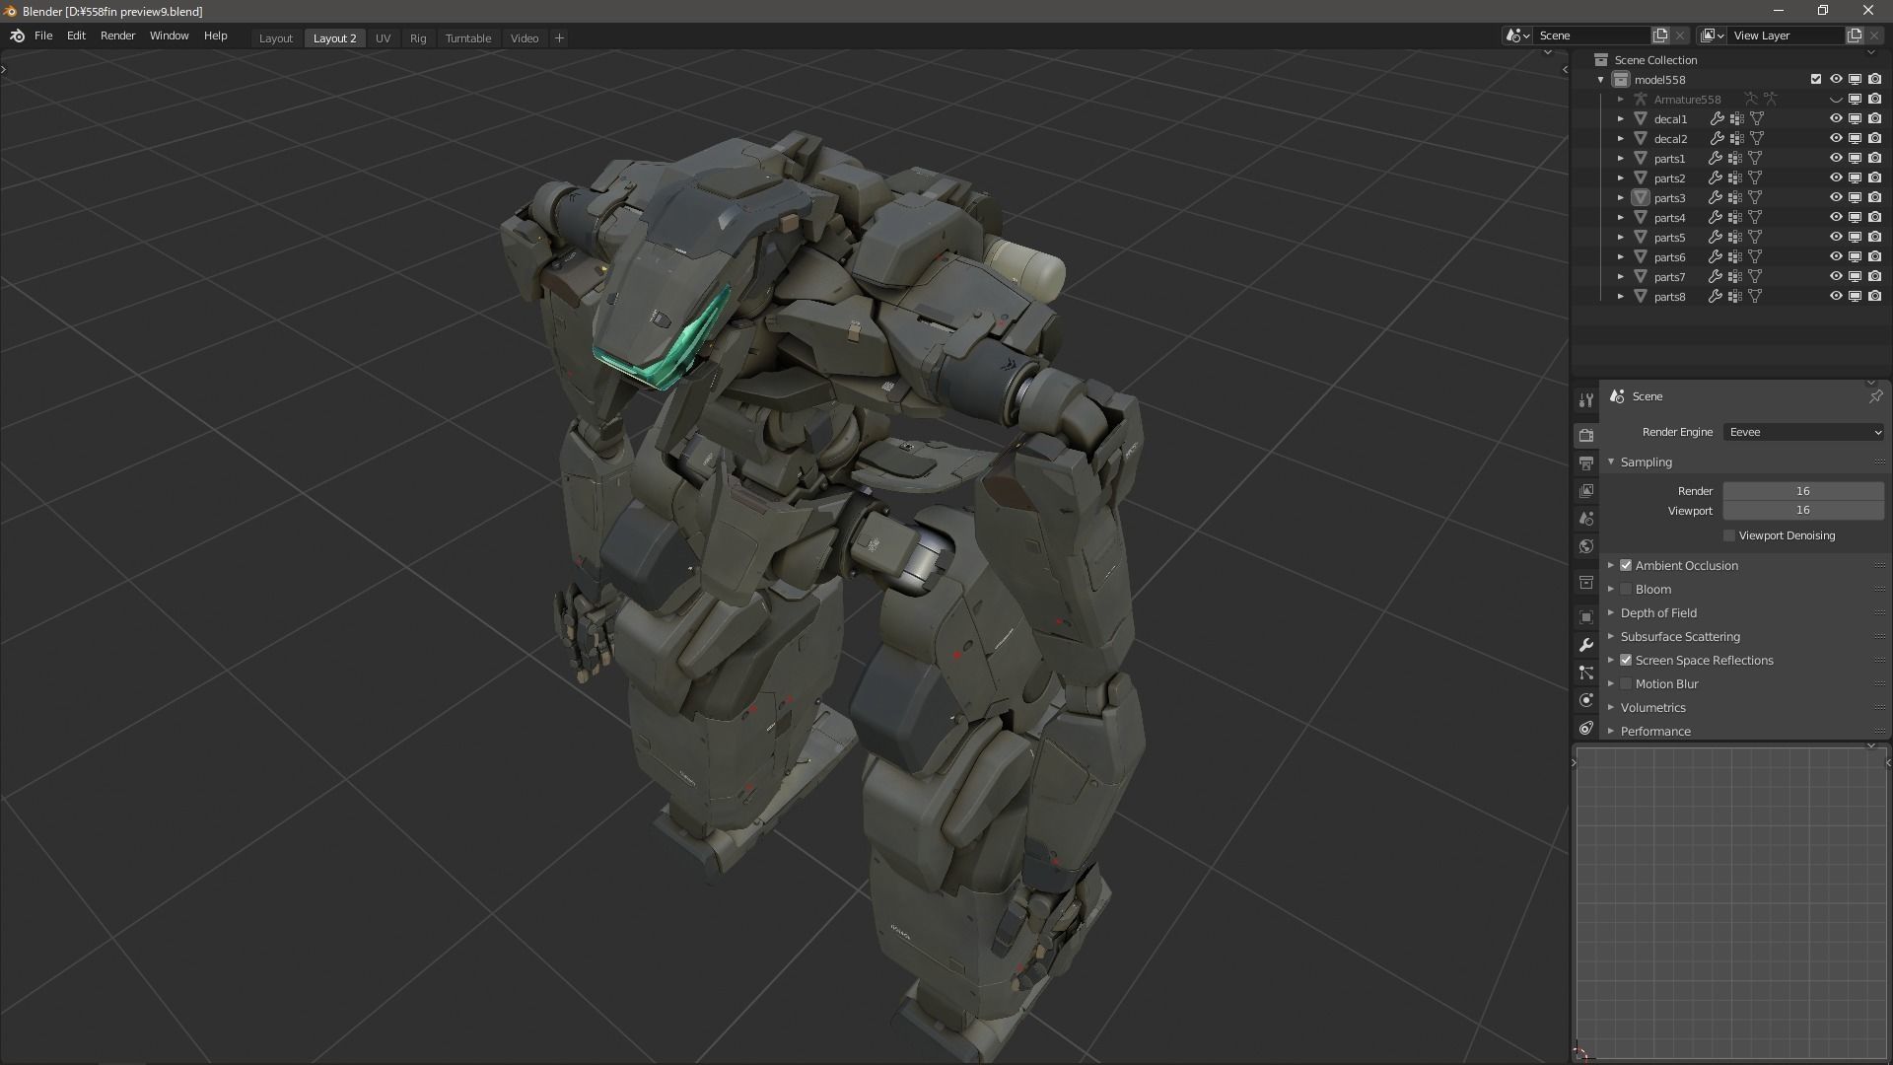1893x1065 pixels.
Task: Click the mesh object icon of parts3
Action: click(1641, 197)
